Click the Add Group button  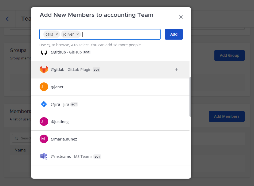coord(229,55)
